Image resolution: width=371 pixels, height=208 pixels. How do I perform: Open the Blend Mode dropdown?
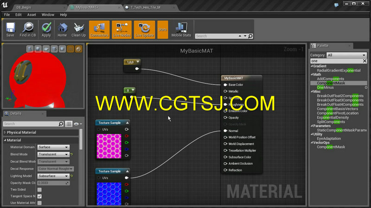[x=53, y=154]
